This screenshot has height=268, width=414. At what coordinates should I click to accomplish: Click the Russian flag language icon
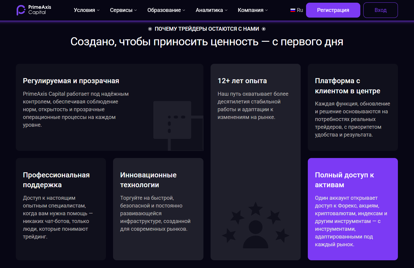[293, 10]
